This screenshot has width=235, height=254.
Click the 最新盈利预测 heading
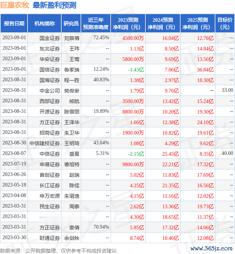(x=54, y=5)
